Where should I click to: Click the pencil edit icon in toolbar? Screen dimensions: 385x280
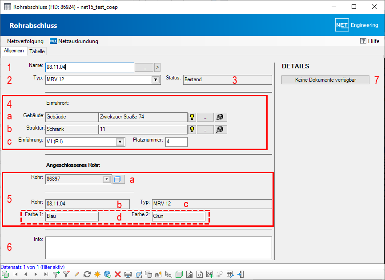point(77,275)
